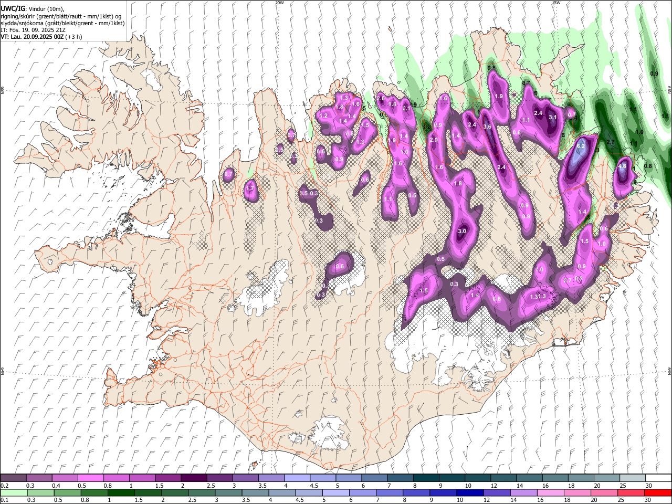
Task: Click the "3.1" precipitation value on the map
Action: pos(552,118)
